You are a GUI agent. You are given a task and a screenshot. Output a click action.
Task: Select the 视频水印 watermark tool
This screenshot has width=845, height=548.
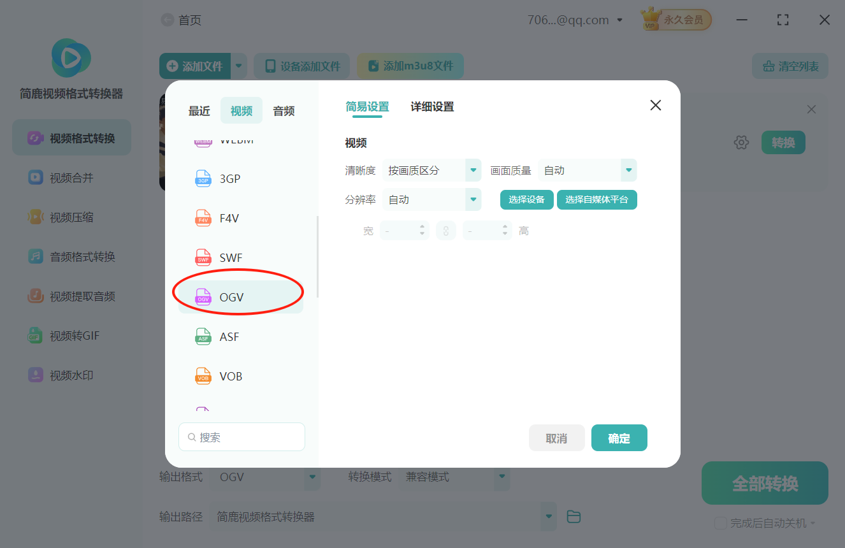pyautogui.click(x=71, y=375)
